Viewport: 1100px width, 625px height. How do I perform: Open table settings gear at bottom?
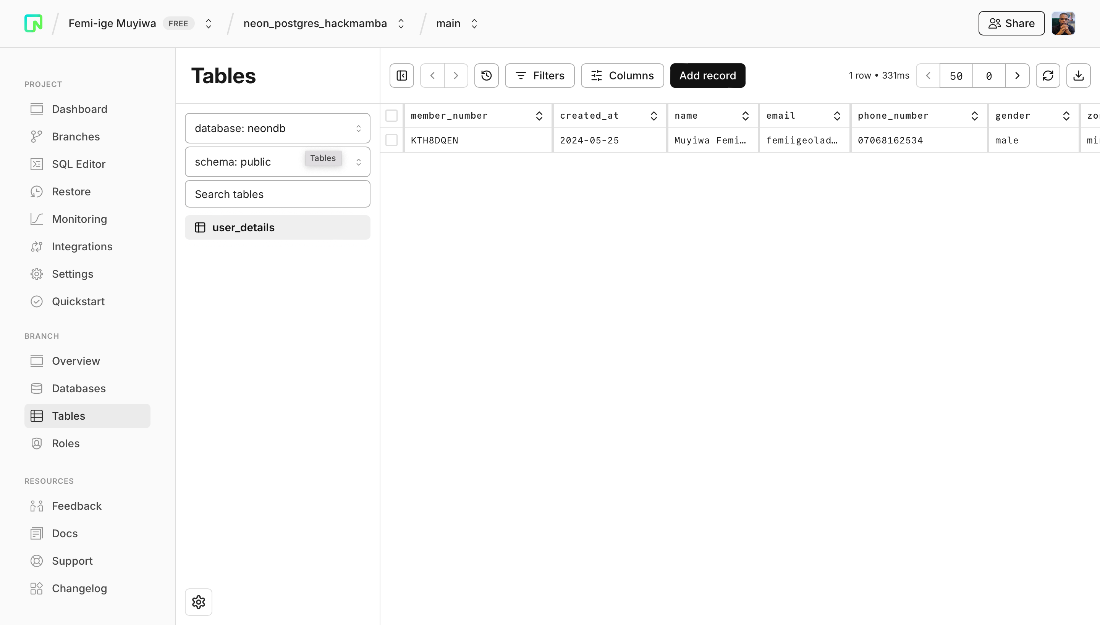coord(199,602)
